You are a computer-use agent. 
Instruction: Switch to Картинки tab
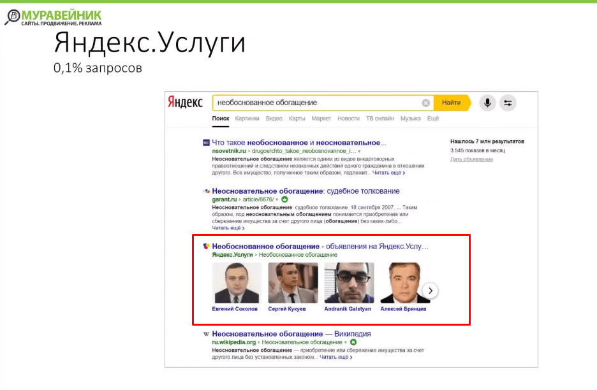tap(247, 119)
